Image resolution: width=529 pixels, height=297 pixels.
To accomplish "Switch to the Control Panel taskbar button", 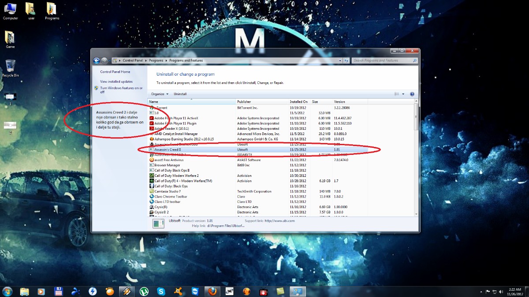I will [x=298, y=291].
